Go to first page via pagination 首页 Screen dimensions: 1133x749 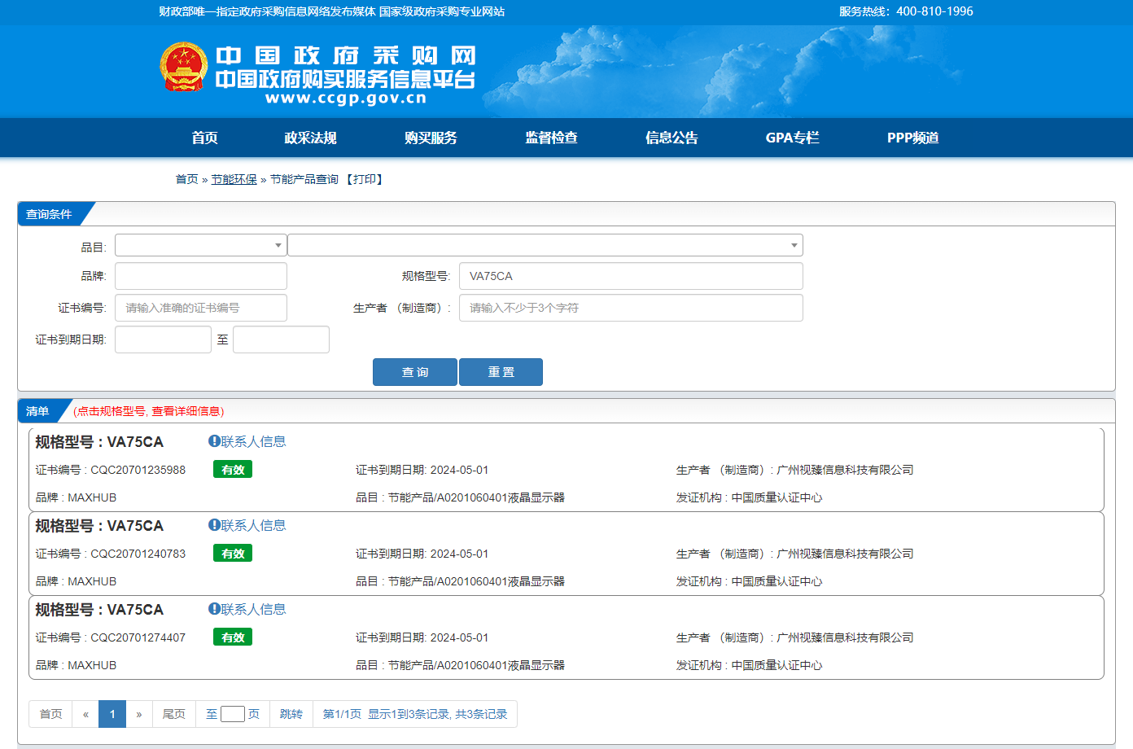tap(50, 714)
